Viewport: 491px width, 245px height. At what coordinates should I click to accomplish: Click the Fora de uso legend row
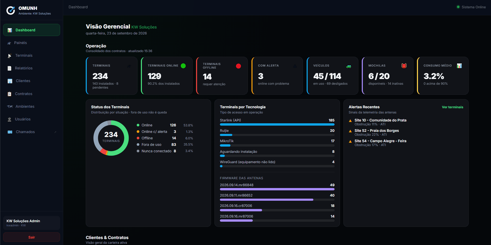tap(165, 145)
